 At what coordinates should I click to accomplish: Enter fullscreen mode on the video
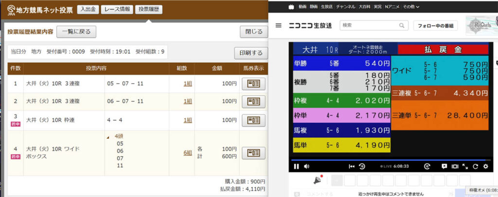pos(465,166)
